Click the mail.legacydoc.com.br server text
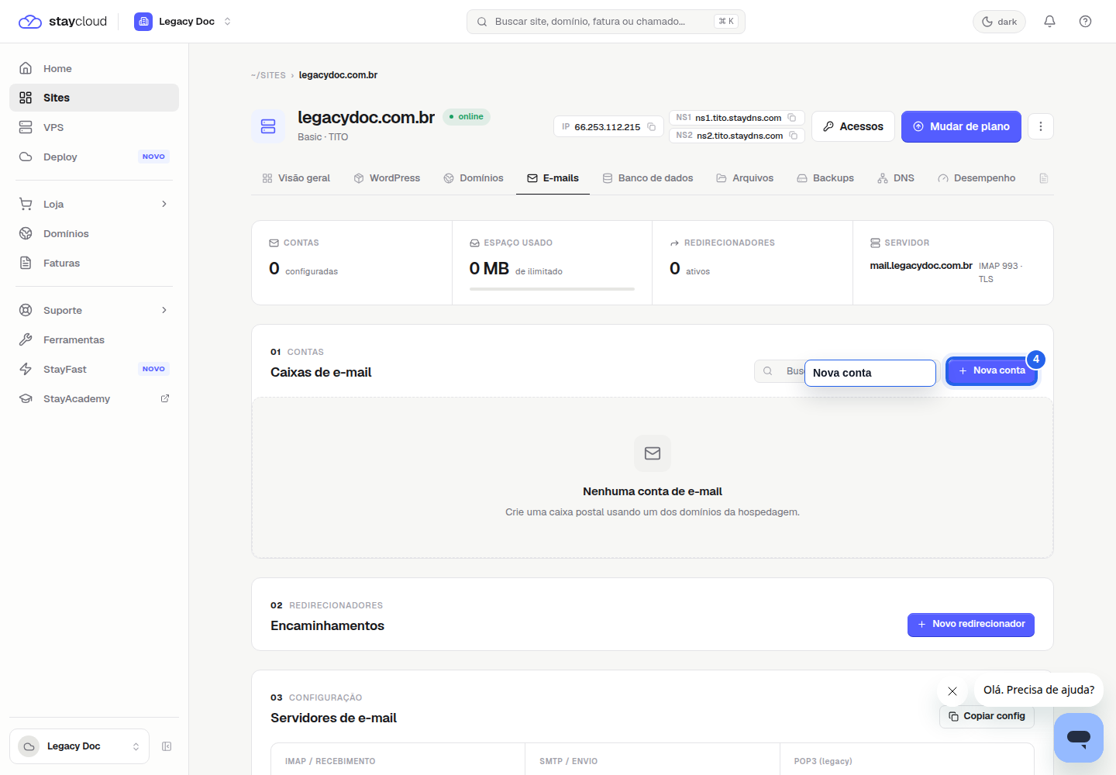The image size is (1116, 775). click(x=921, y=266)
